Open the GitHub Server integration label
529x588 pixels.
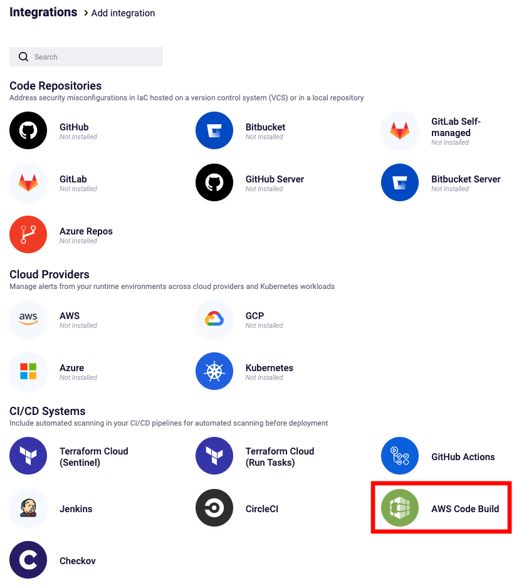(275, 179)
